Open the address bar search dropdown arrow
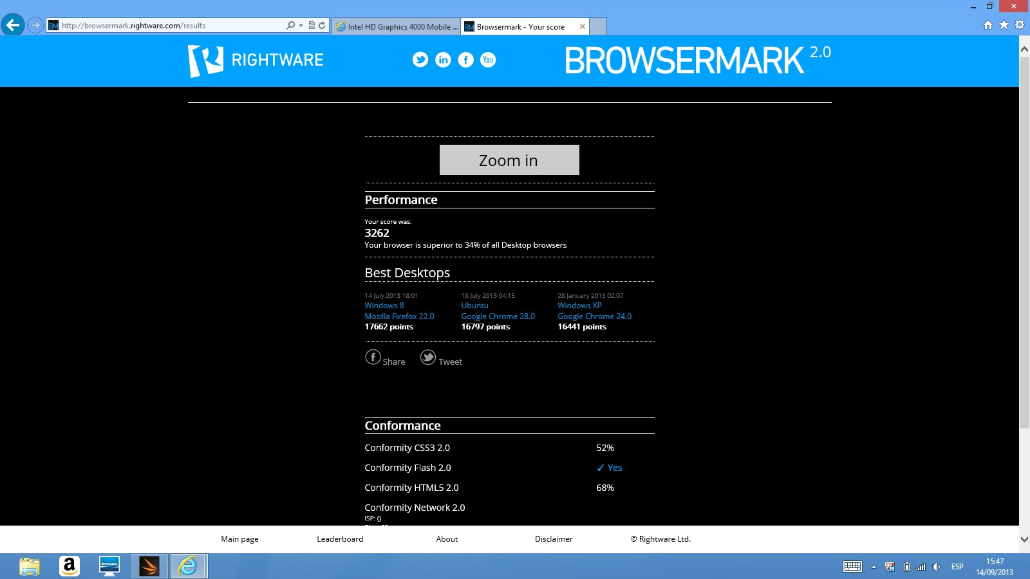The height and width of the screenshot is (579, 1030). (301, 26)
